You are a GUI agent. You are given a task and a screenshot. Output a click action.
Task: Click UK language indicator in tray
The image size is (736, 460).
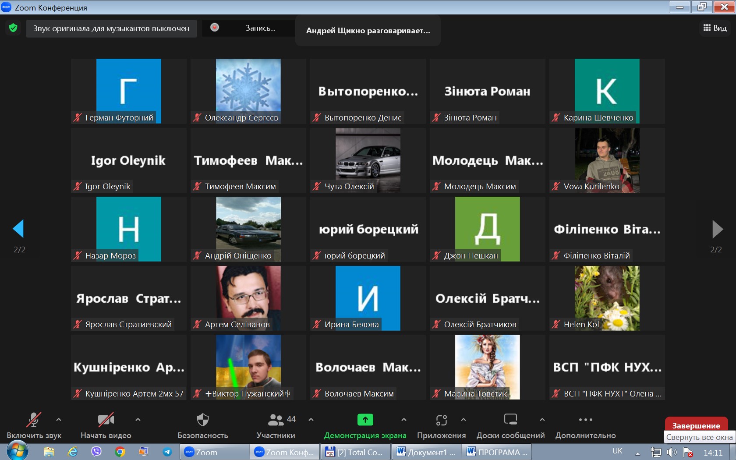pyautogui.click(x=617, y=451)
